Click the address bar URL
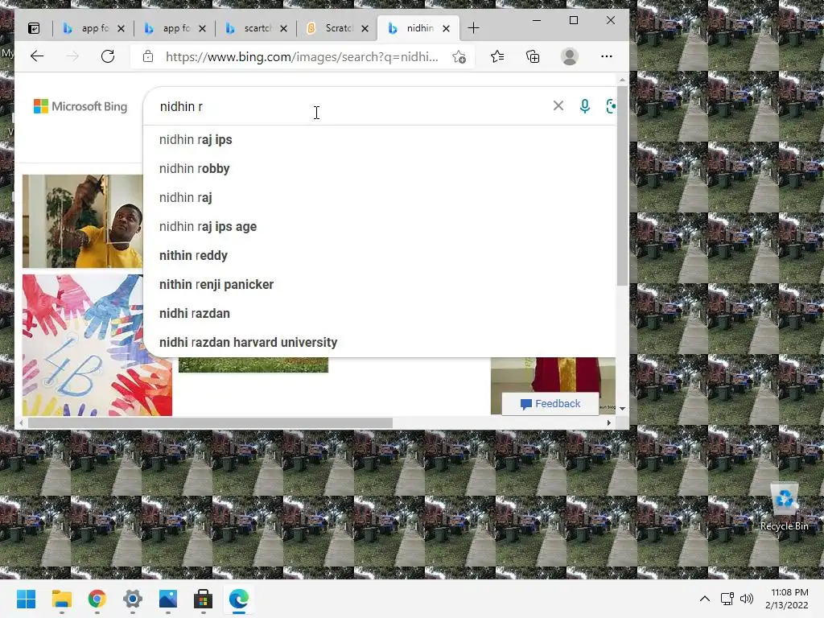The image size is (824, 618). [x=302, y=57]
